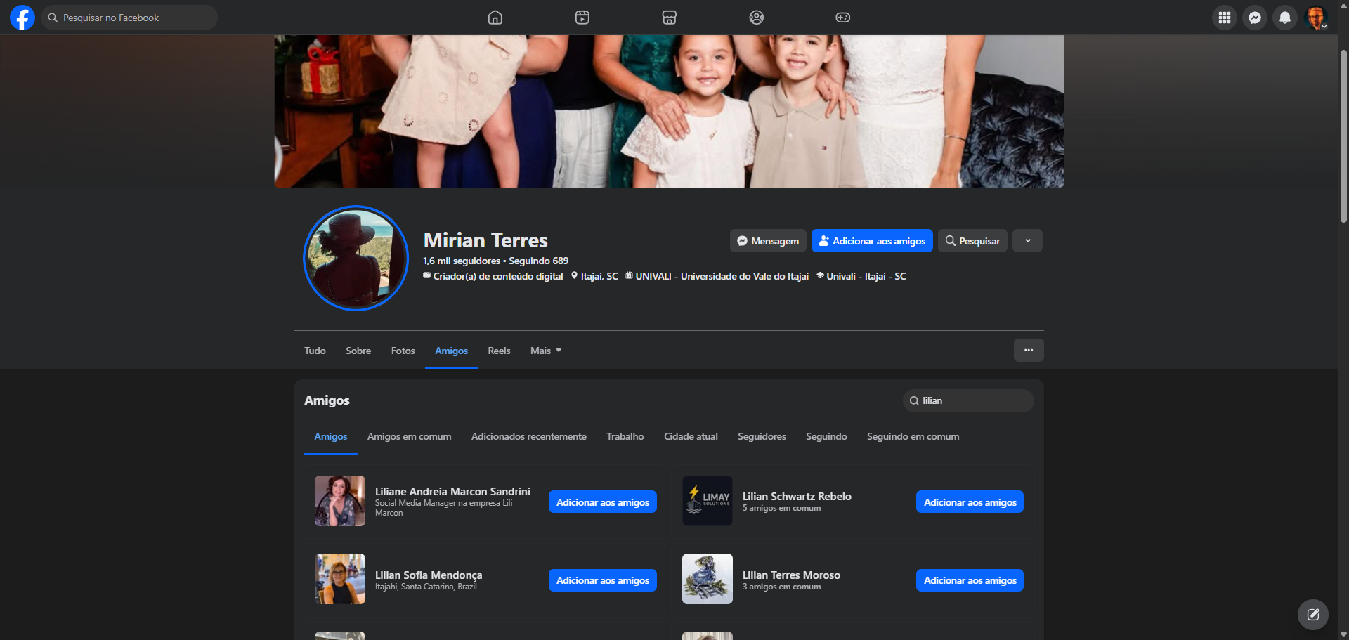Screen dimensions: 1349x640
Task: Click the 5 amigos em comum link
Action: point(781,509)
